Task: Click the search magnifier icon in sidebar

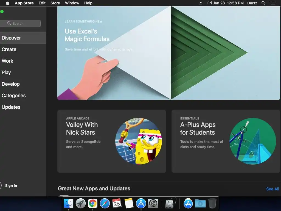Action: pyautogui.click(x=9, y=23)
